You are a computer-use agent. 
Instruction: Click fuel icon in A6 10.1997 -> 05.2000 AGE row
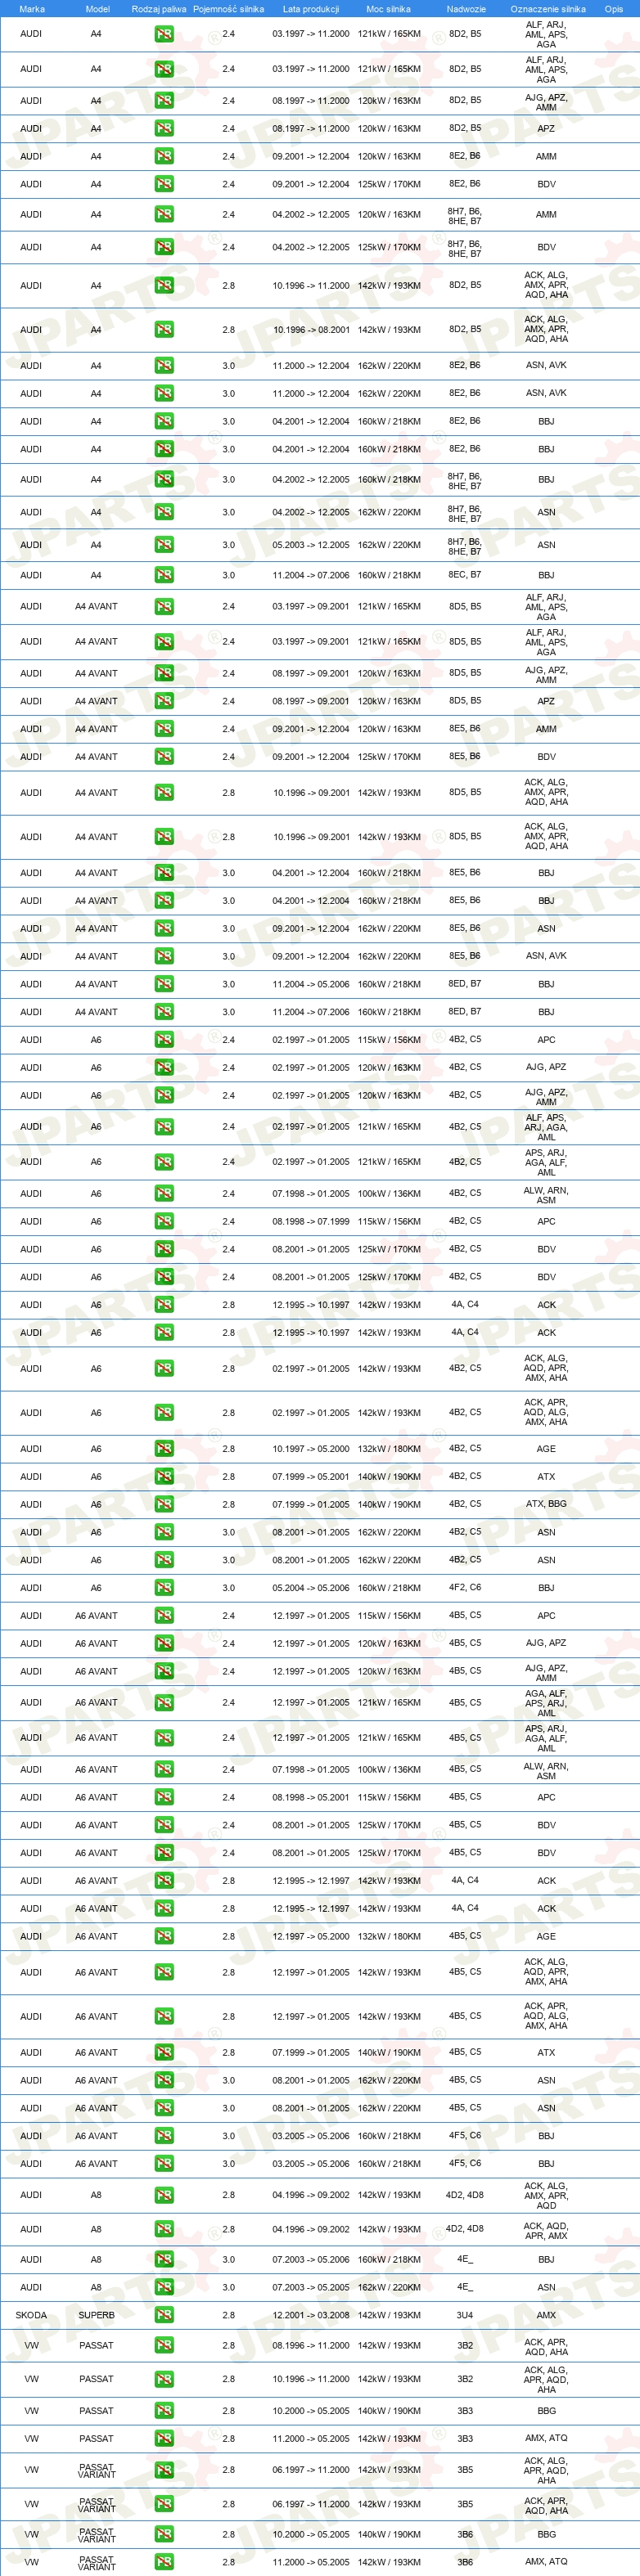[x=164, y=1448]
